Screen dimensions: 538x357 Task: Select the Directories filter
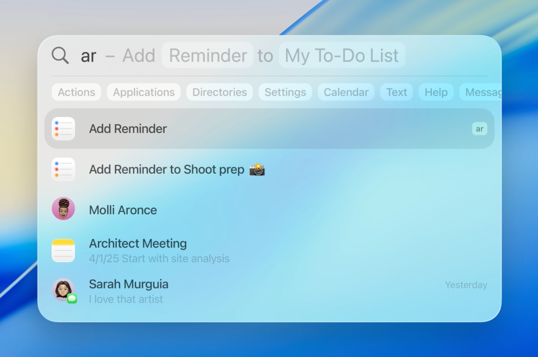(x=219, y=92)
